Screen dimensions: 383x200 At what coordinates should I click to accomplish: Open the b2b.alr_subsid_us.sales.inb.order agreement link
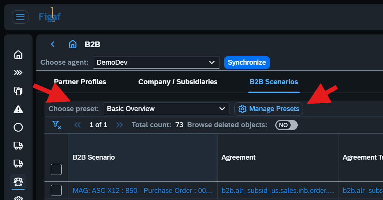[x=278, y=191]
